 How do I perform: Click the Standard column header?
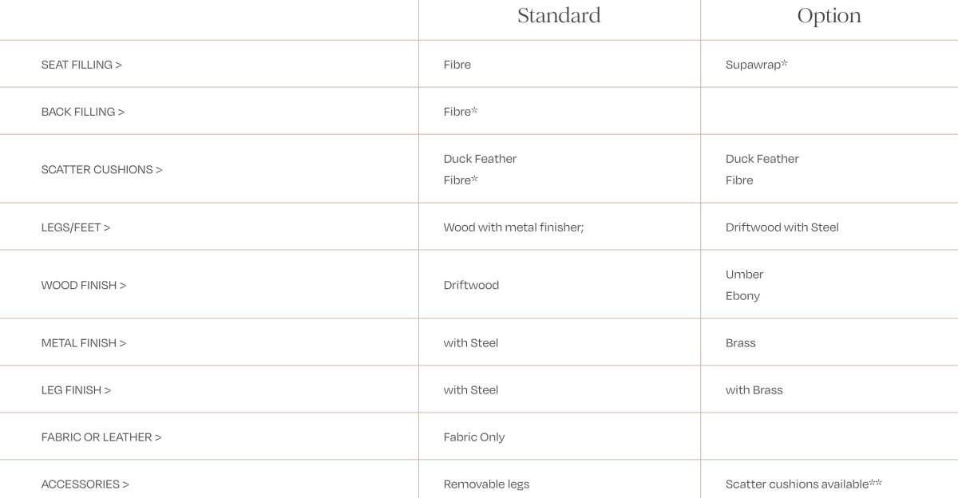click(559, 16)
